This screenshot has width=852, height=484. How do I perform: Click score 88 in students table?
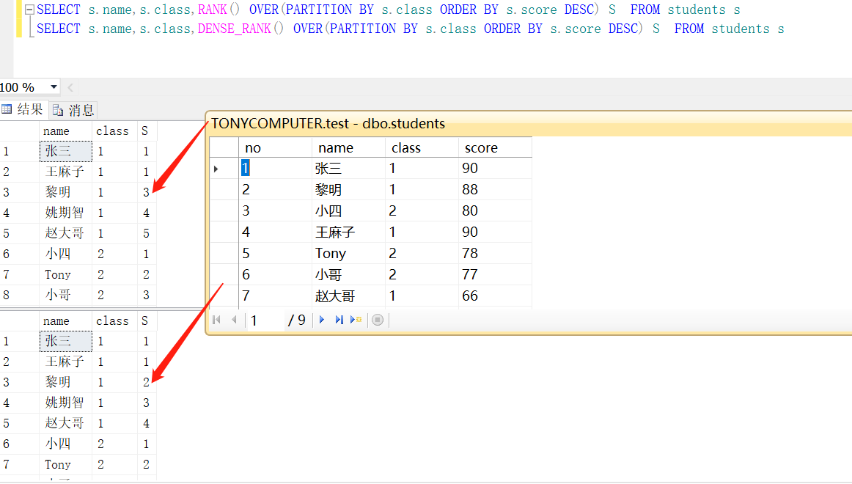pyautogui.click(x=495, y=190)
